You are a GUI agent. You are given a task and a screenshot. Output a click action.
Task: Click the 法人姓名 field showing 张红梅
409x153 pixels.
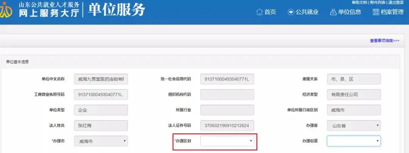[x=101, y=125]
